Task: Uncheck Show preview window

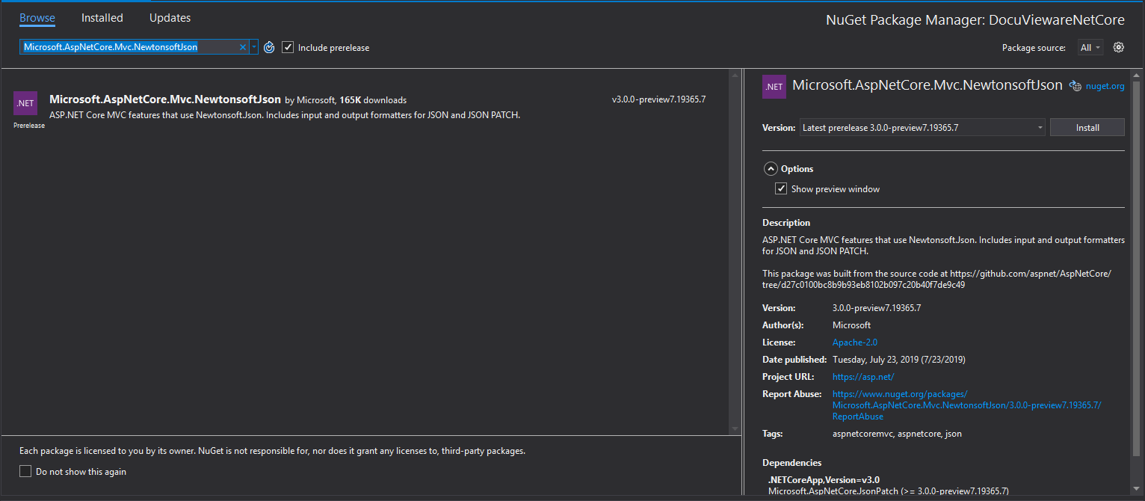Action: (780, 188)
